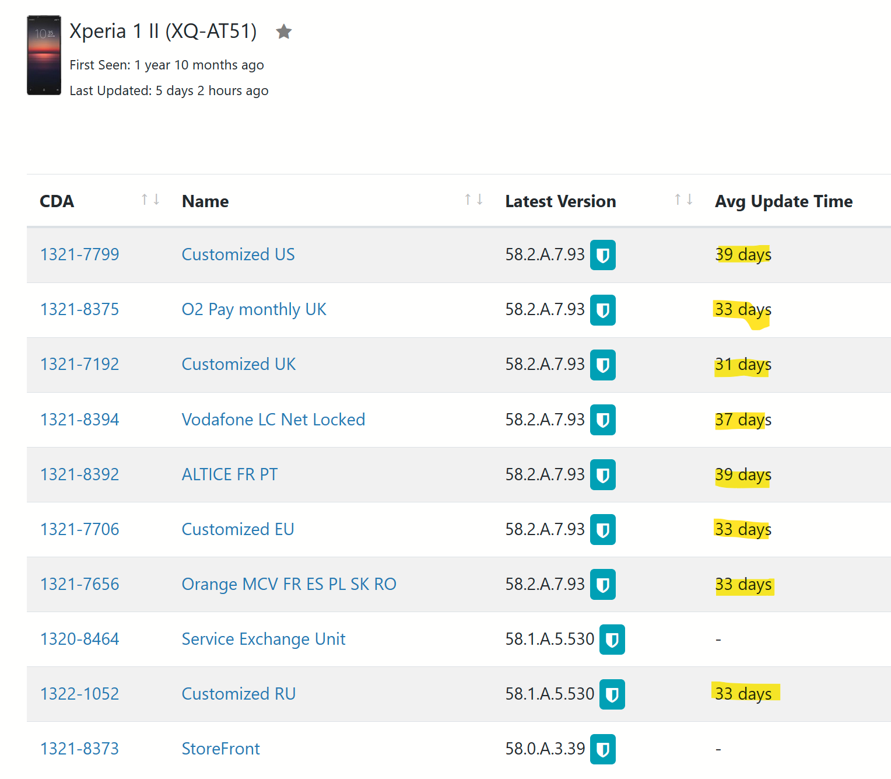The height and width of the screenshot is (779, 891).
Task: Click the Xperia 1 II phone thumbnail
Action: pyautogui.click(x=44, y=55)
